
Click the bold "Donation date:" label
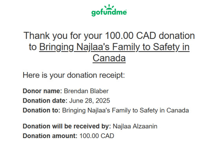[45, 101]
